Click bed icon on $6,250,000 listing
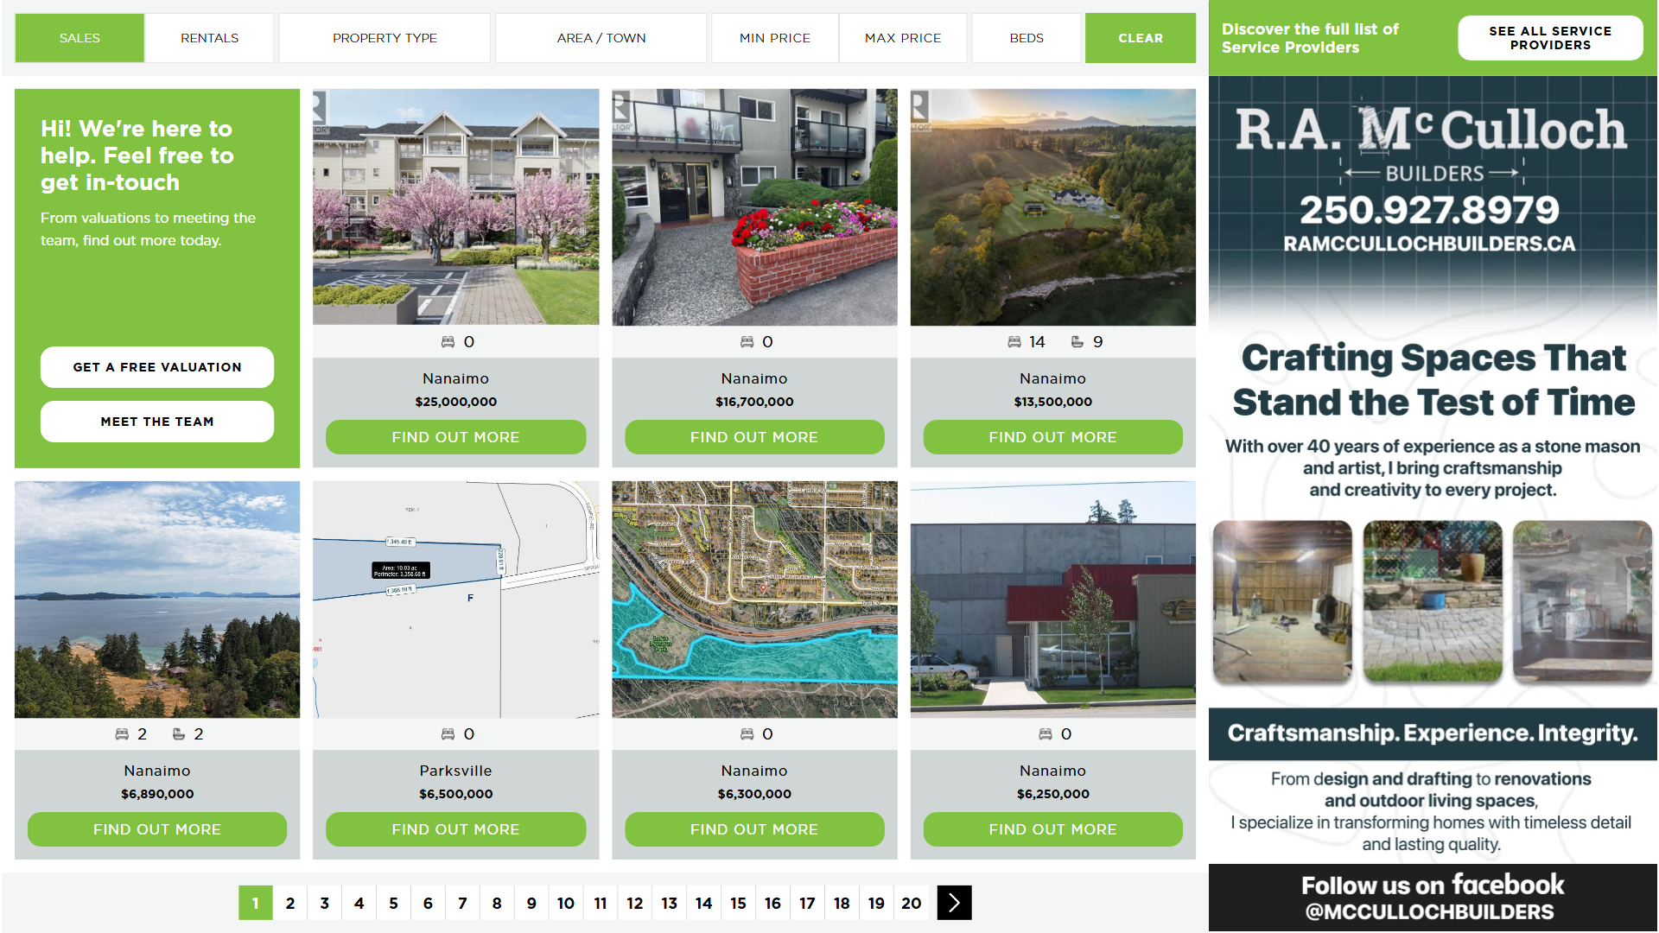1659x933 pixels. 1045,734
